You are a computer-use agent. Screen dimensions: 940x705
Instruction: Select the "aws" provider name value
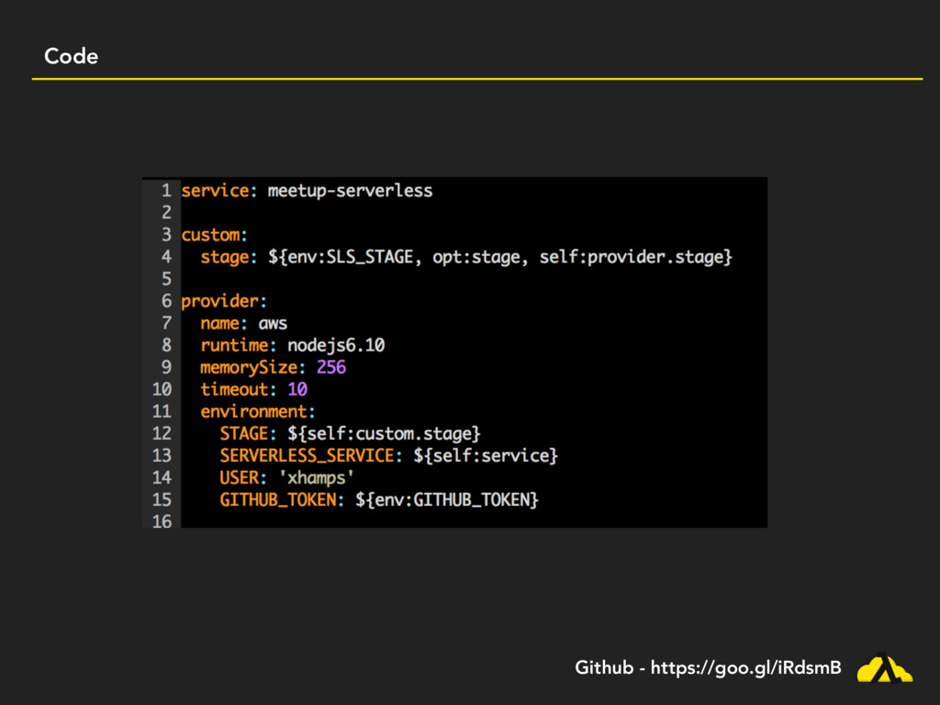tap(273, 323)
